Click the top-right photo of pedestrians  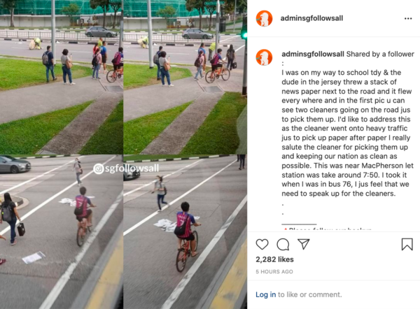click(185, 77)
